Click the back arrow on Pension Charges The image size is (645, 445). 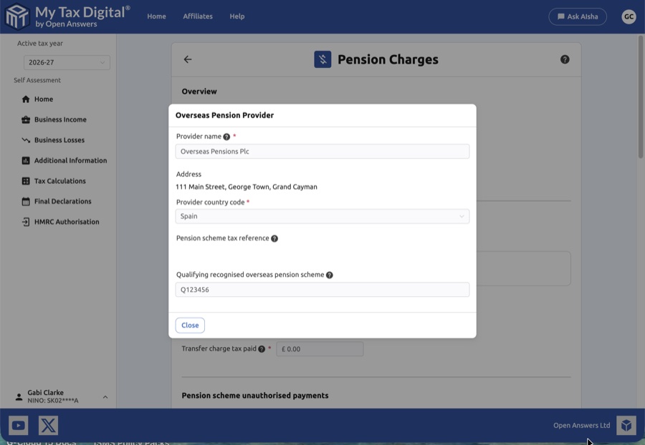pyautogui.click(x=188, y=59)
